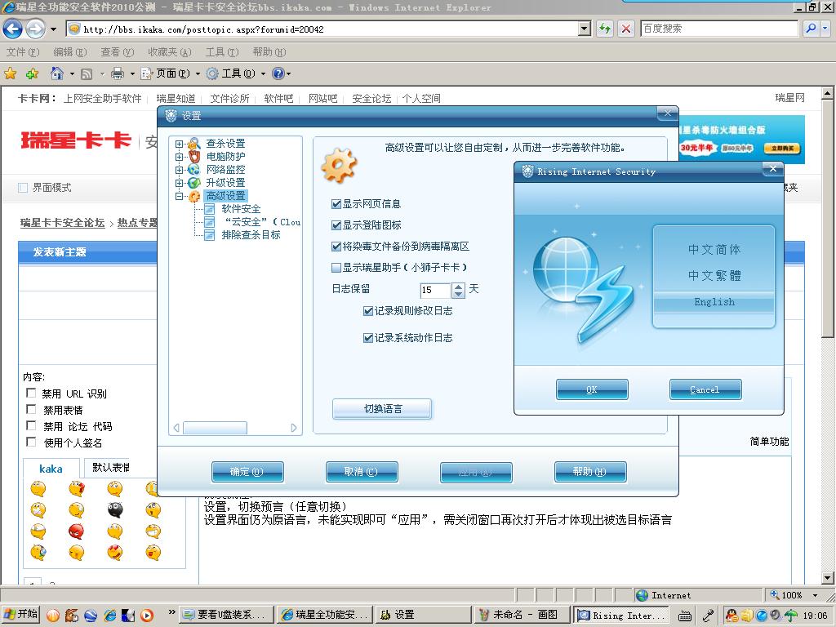Screen dimensions: 836x627
Task: Open the favorites star icon
Action: pos(10,73)
